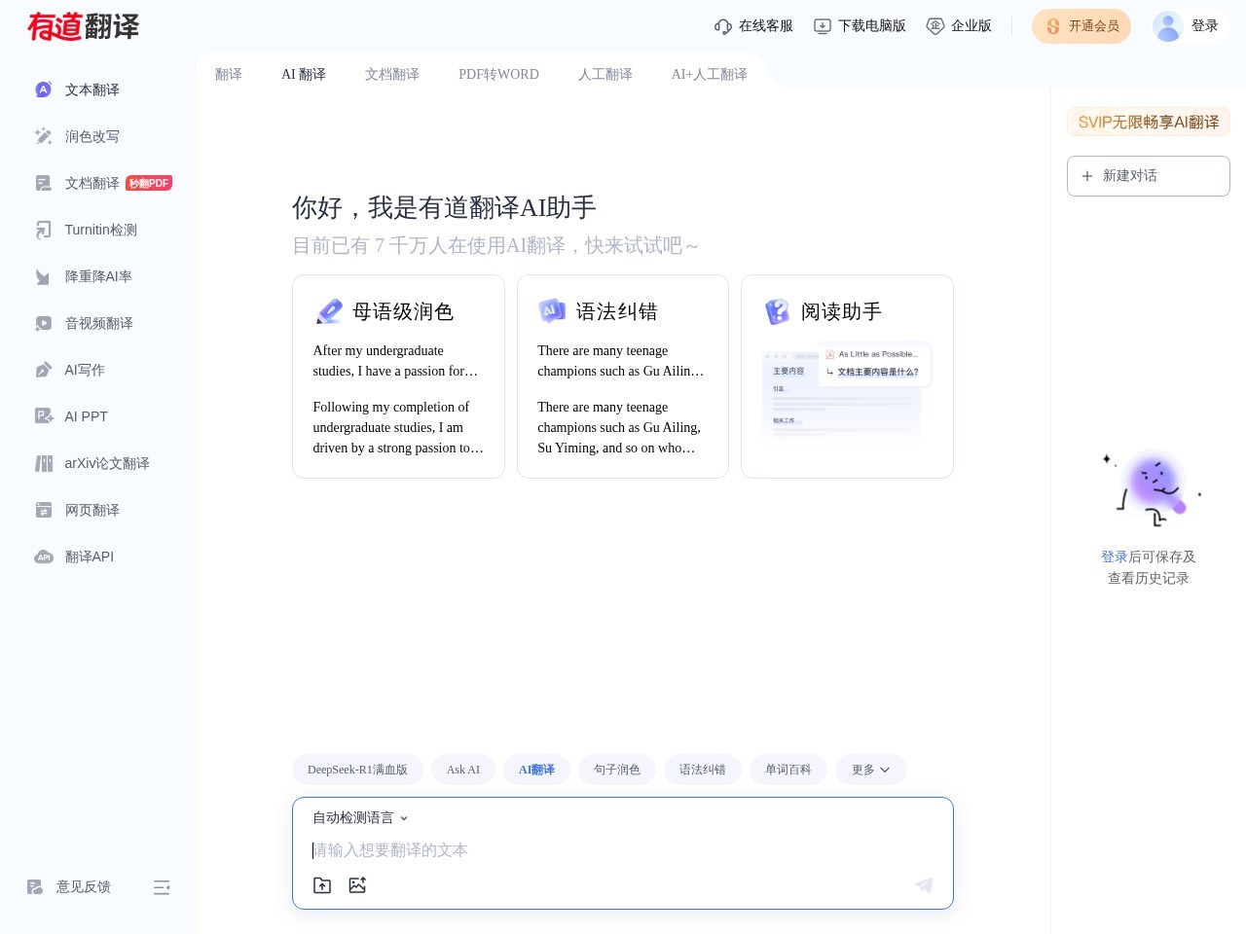Click the user avatar icon at top right

tap(1167, 26)
